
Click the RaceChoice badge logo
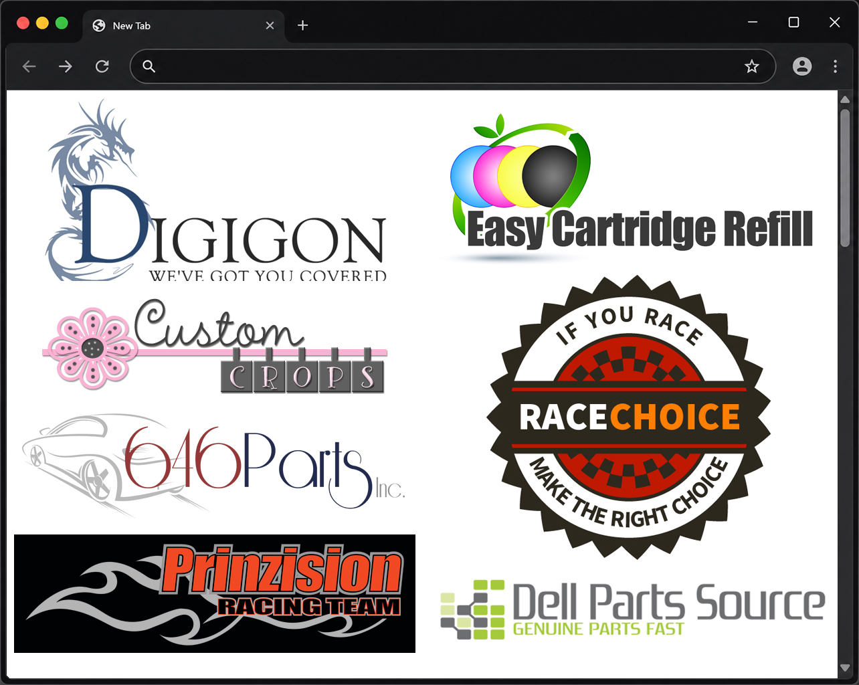pos(629,417)
